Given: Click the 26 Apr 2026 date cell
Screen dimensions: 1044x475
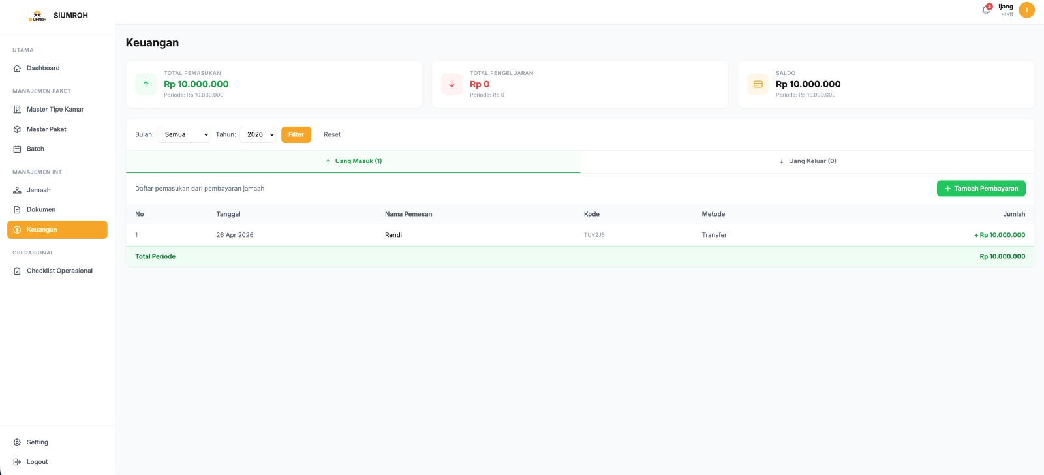Looking at the screenshot, I should (235, 235).
